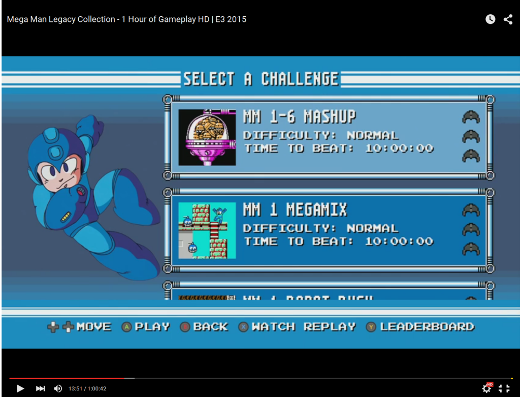Click top helmet medal in MM 1 Megamix
This screenshot has width=520, height=397.
point(471,210)
